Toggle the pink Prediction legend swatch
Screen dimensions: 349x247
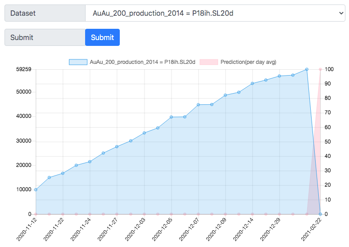pos(209,62)
